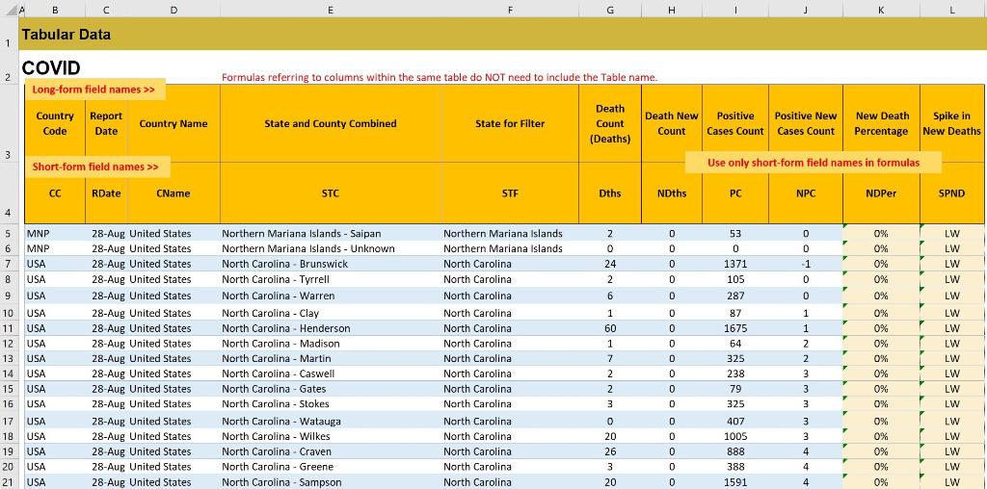Click the positive cases cell showing 1675
This screenshot has width=987, height=489.
734,328
